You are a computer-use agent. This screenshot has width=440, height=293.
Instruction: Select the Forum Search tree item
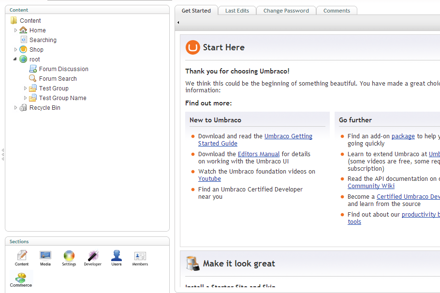pyautogui.click(x=58, y=79)
